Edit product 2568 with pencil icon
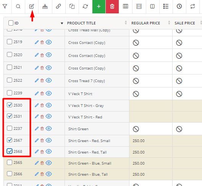Viewport: 202px width, 186px height. pyautogui.click(x=37, y=152)
